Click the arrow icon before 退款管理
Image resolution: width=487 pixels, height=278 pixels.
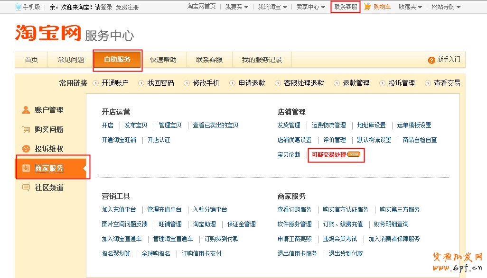[337, 83]
